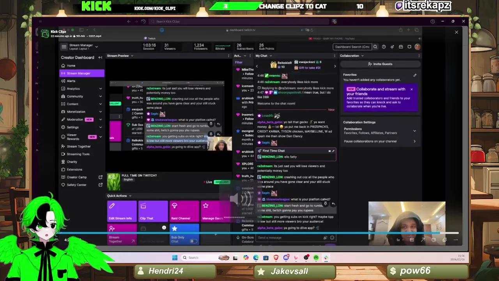The height and width of the screenshot is (281, 499).
Task: Click Raid Channel quick action
Action: (x=184, y=211)
